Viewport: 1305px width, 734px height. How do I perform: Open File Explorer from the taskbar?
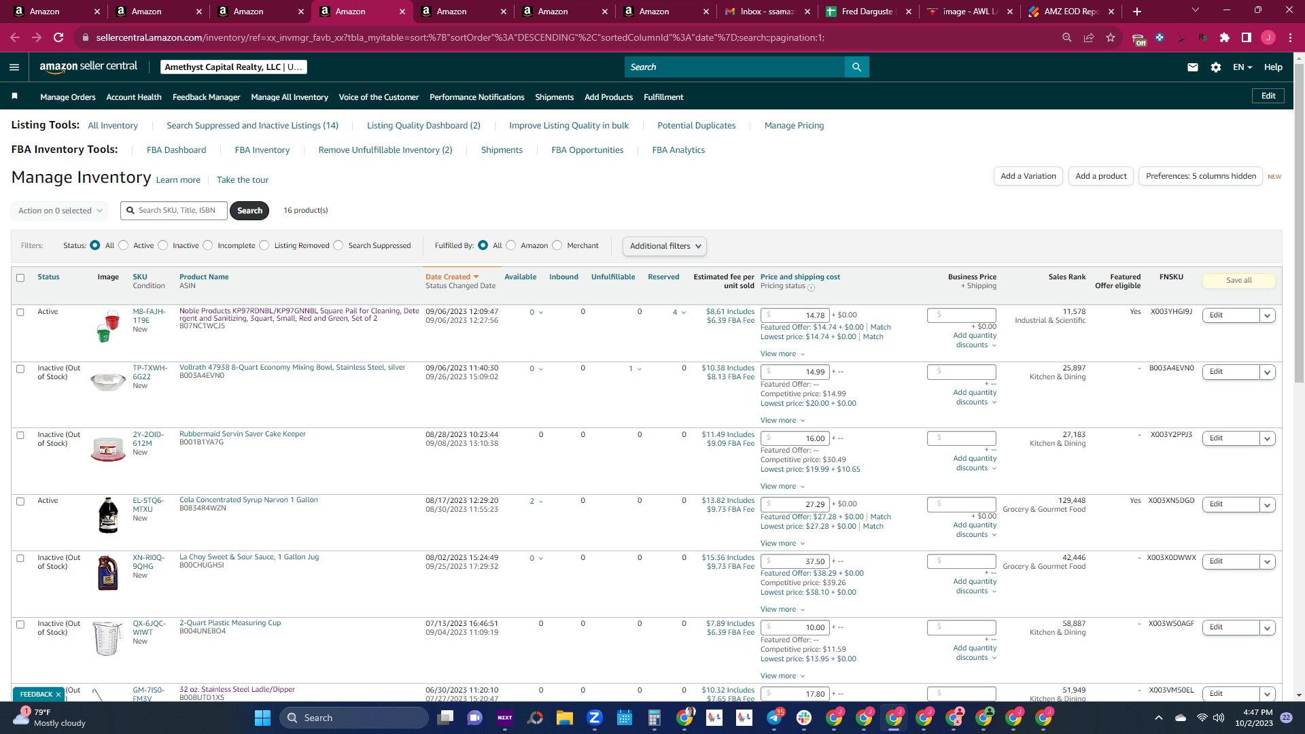[x=564, y=718]
